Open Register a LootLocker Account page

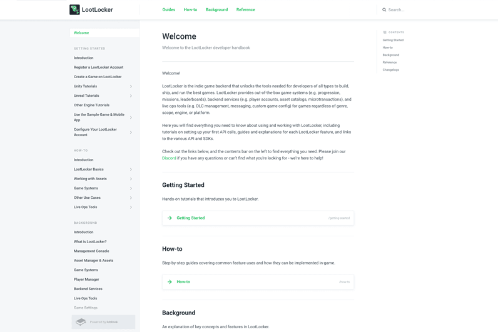pyautogui.click(x=98, y=68)
